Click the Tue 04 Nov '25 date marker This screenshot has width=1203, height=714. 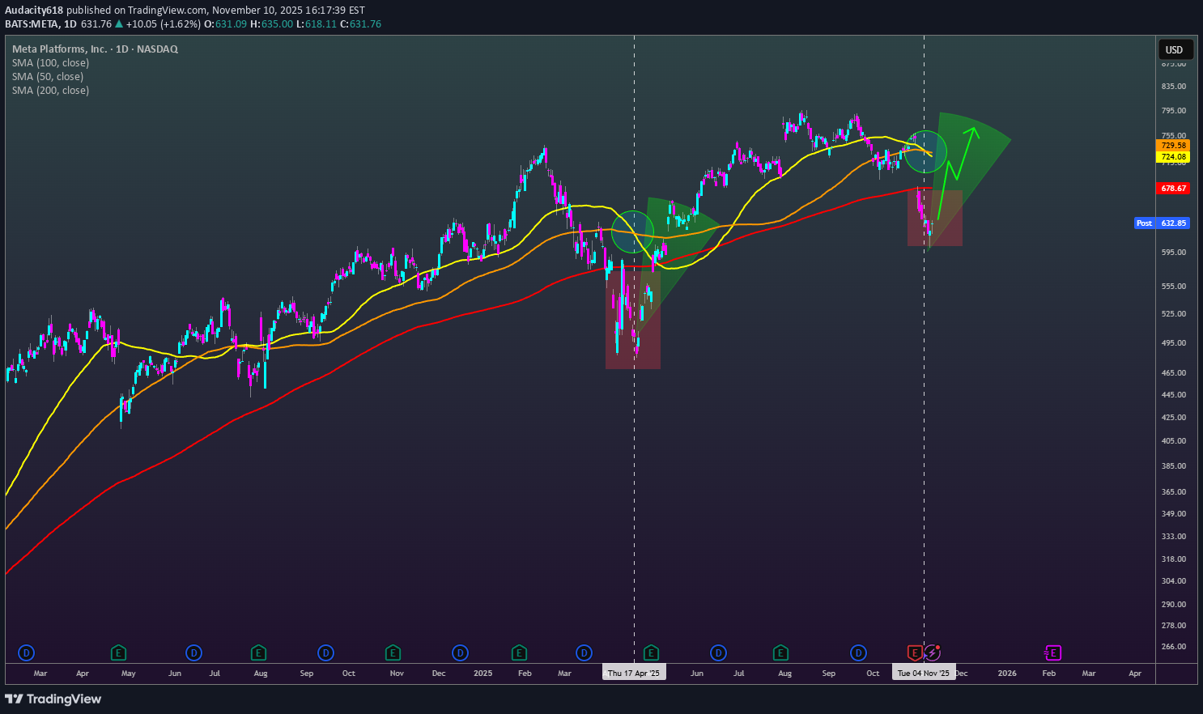tap(923, 673)
